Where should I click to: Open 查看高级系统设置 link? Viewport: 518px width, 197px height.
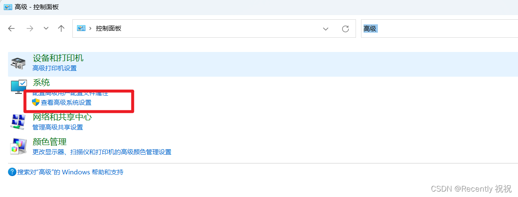66,102
